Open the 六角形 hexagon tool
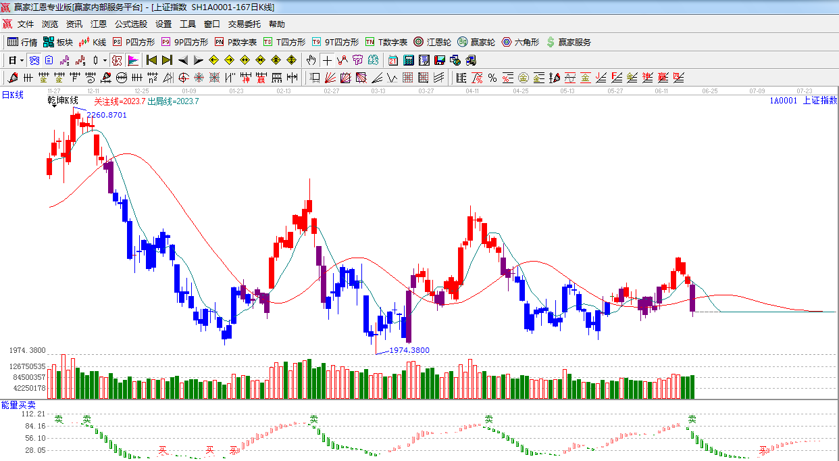This screenshot has height=461, width=839. click(520, 42)
